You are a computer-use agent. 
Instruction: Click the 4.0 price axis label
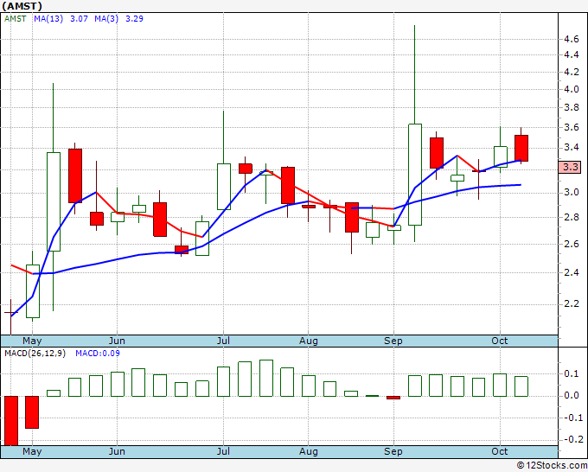pos(571,89)
